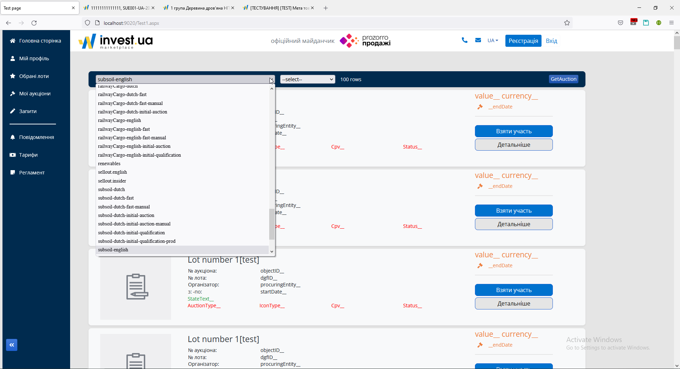
Task: Switch to the 1 група Деревина tab
Action: (199, 8)
